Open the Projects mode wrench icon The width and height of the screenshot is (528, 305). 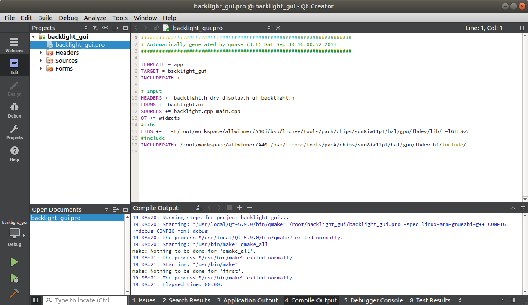pos(15,131)
